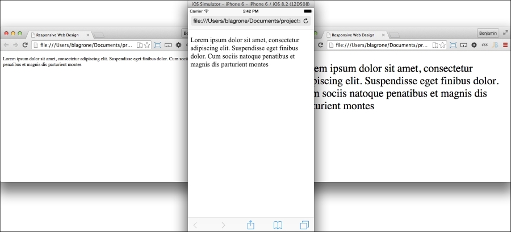Open a new tab in the left Chrome window
Screen dimensions: 511x232
pos(99,35)
